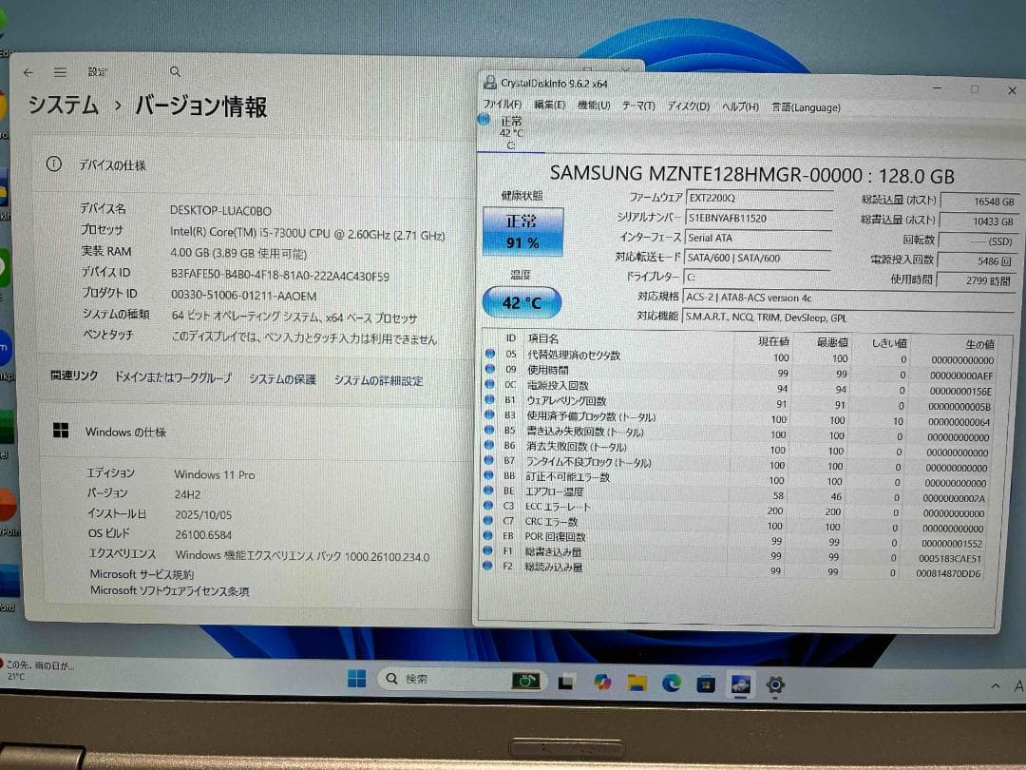Image resolution: width=1026 pixels, height=770 pixels.
Task: Open the Windows Start menu
Action: click(356, 679)
